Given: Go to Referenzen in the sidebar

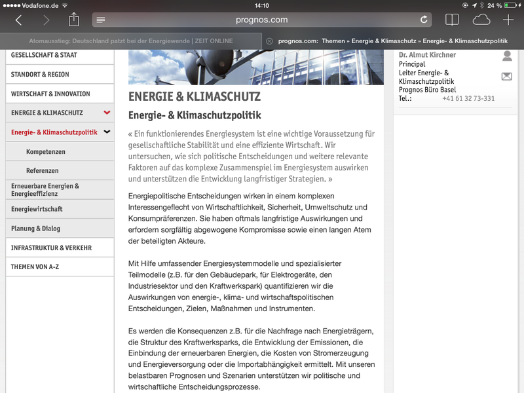Looking at the screenshot, I should click(x=43, y=171).
